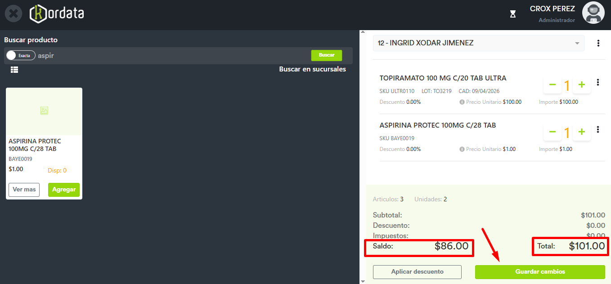This screenshot has height=284, width=611.
Task: Click the info icon beside Topiramato unit price
Action: coord(462,102)
